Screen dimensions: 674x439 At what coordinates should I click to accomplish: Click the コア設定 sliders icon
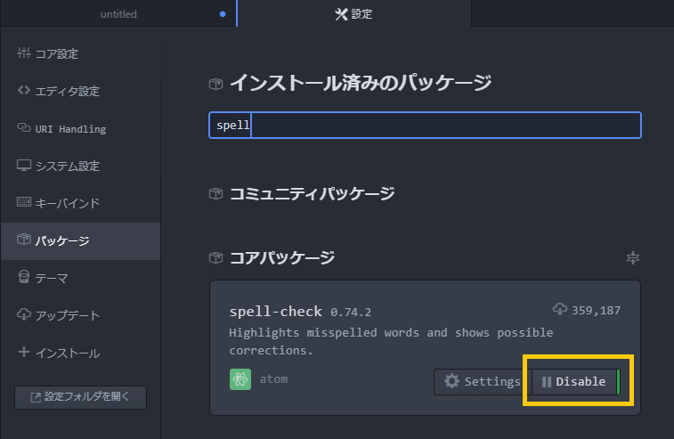(x=24, y=53)
